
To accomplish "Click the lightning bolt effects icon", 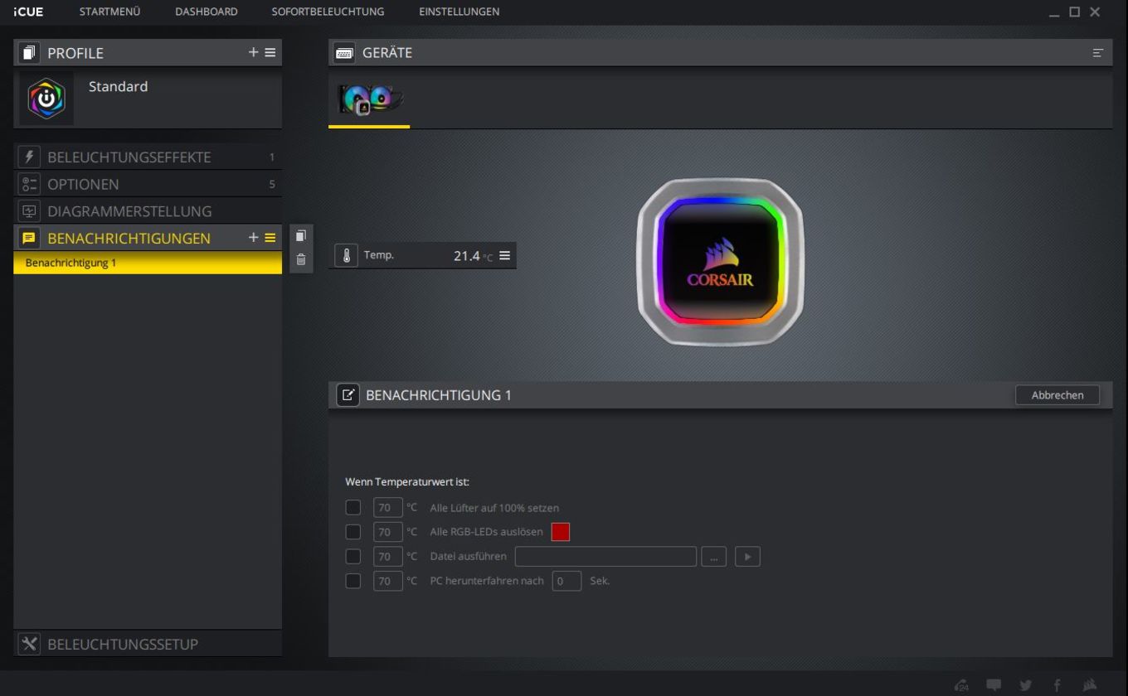I will [x=29, y=157].
